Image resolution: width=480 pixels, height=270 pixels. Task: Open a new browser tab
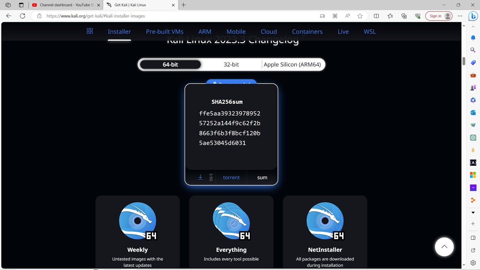[x=183, y=5]
